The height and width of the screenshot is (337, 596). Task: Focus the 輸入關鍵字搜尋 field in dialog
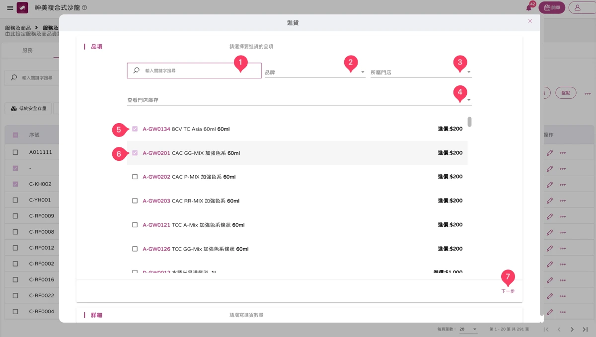[194, 70]
